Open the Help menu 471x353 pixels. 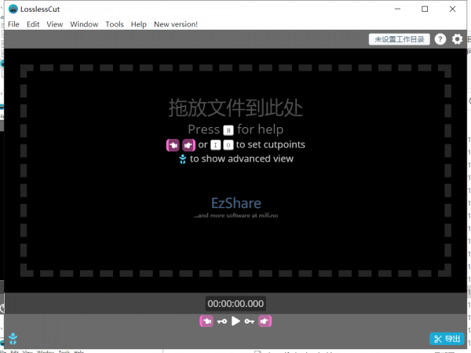click(138, 24)
